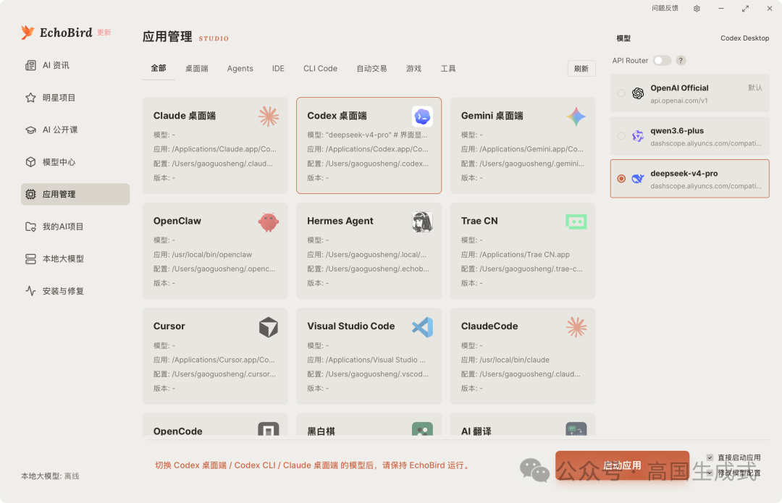Screen dimensions: 782x503
Task: Click the 默认 tag on OpenAI Official
Action: click(x=755, y=88)
